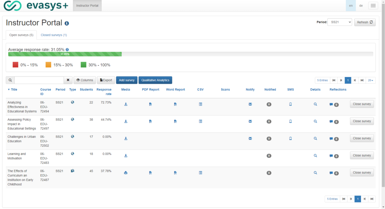385x209 pixels.
Task: Click the Add survey button
Action: tap(127, 80)
